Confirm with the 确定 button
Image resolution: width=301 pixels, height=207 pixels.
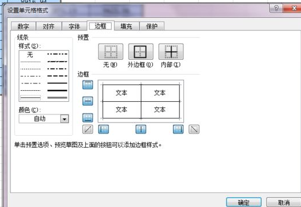coord(244,202)
